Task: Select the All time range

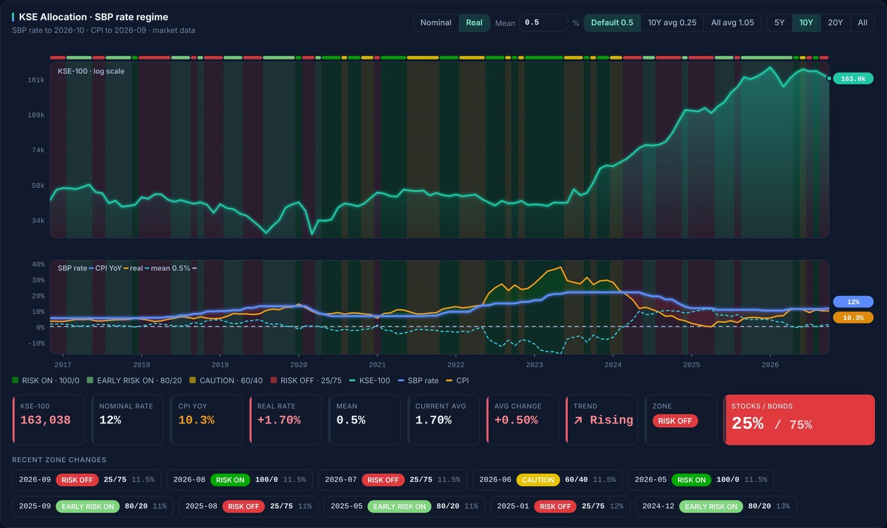Action: pos(863,23)
